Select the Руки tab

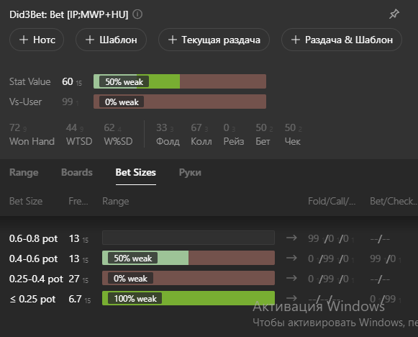click(x=190, y=172)
